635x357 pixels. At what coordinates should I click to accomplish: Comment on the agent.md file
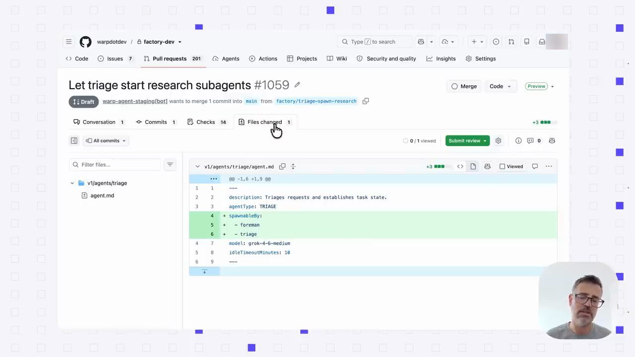(535, 167)
